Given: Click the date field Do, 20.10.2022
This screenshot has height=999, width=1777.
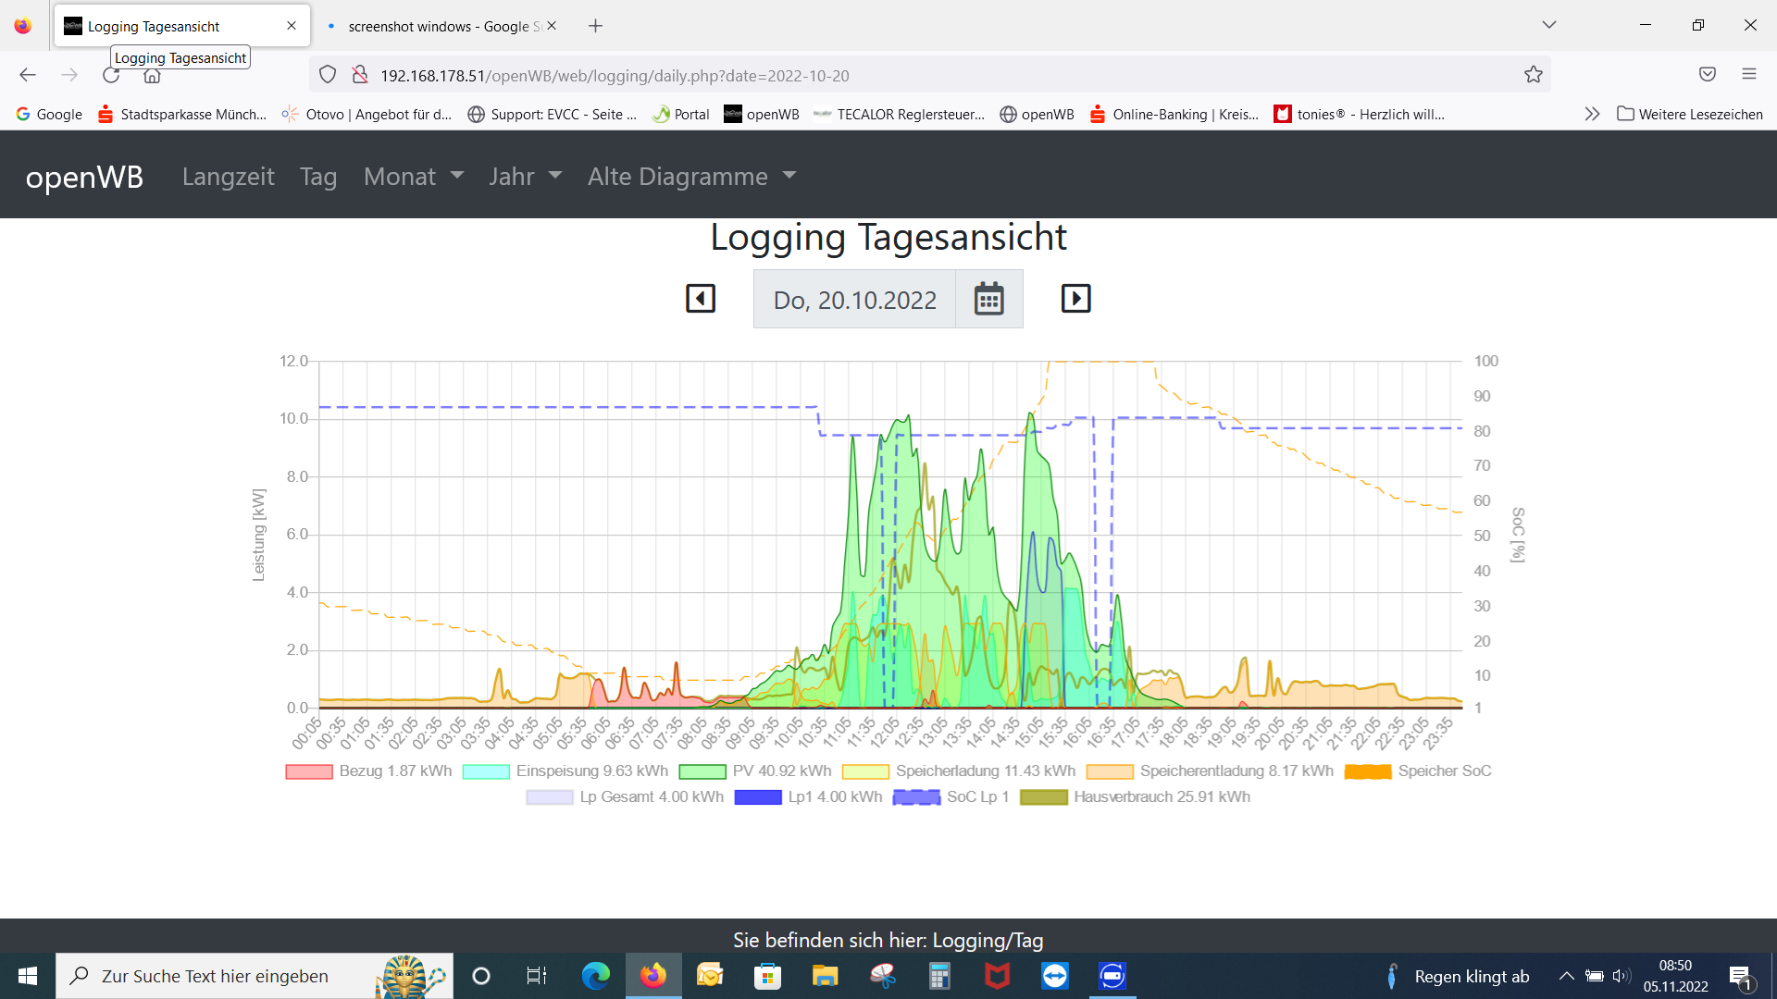Looking at the screenshot, I should pyautogui.click(x=854, y=300).
